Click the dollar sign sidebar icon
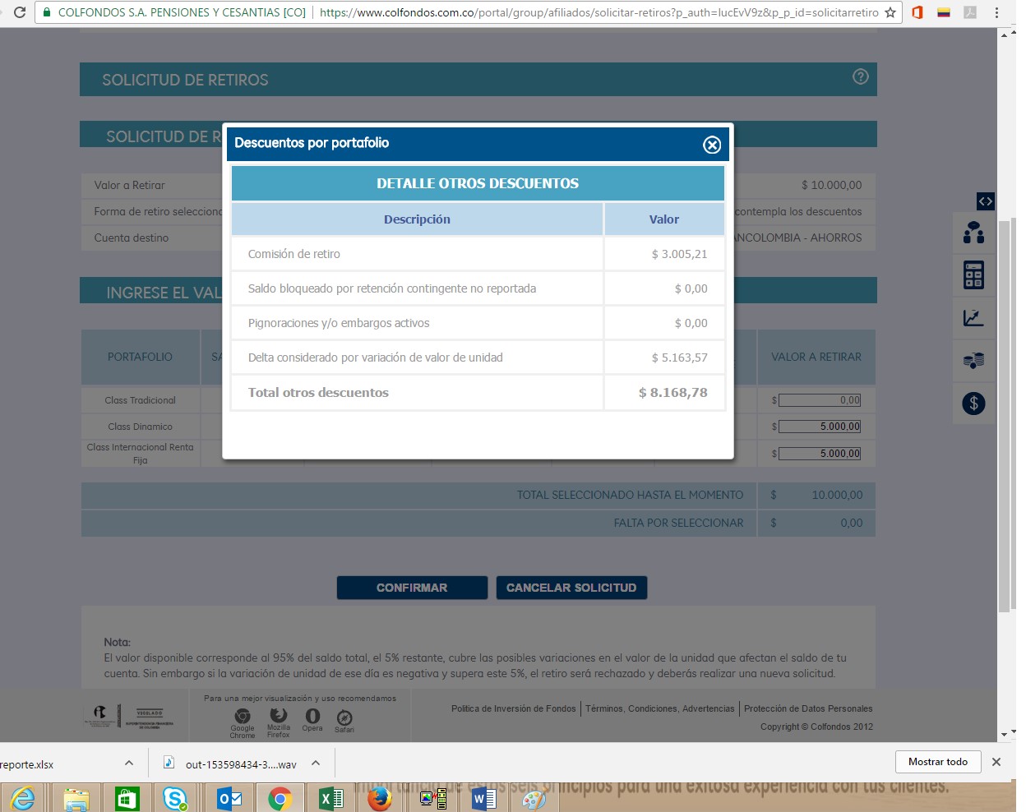The image size is (1026, 812). 973,404
